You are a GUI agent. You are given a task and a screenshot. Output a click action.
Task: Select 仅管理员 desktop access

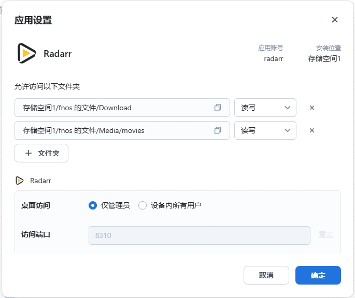pyautogui.click(x=93, y=205)
